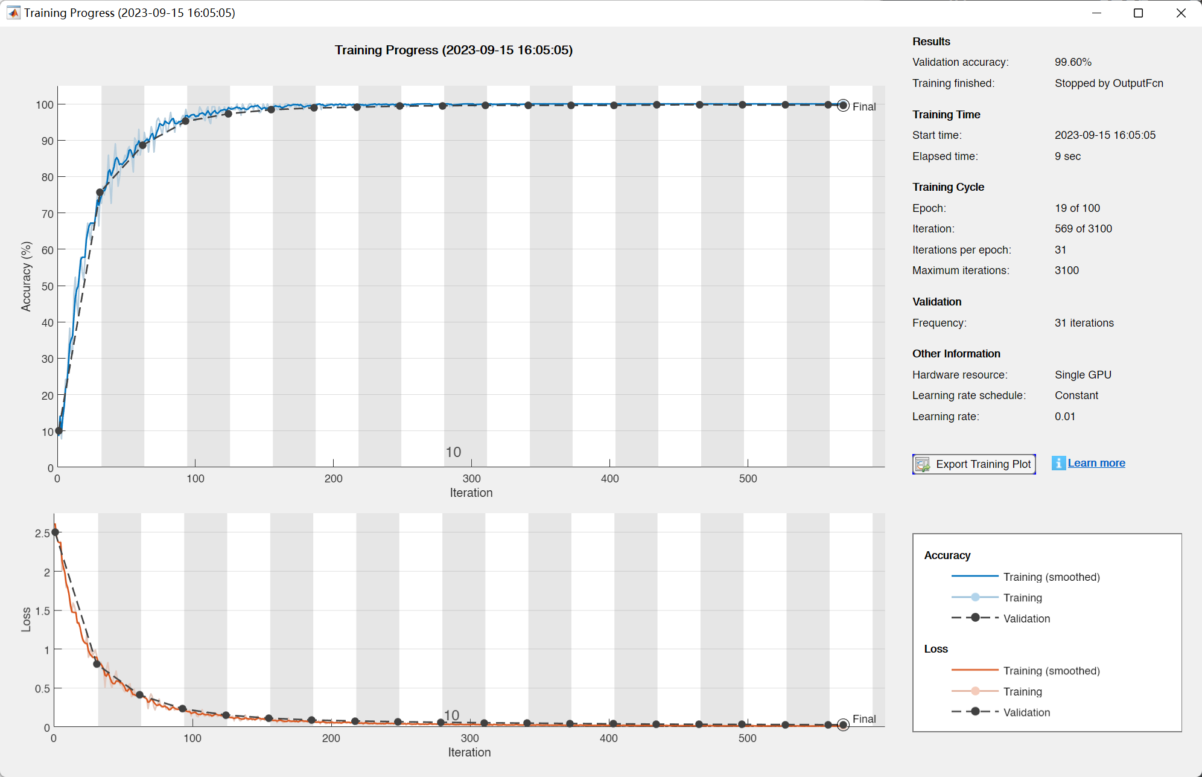Viewport: 1202px width, 777px height.
Task: Click blue Training (smoothed) line in legend
Action: (x=975, y=577)
